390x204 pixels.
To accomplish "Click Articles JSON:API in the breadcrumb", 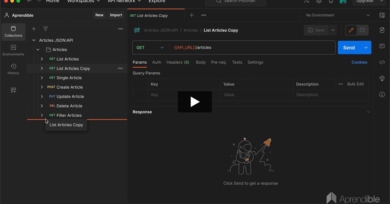I will click(x=161, y=30).
